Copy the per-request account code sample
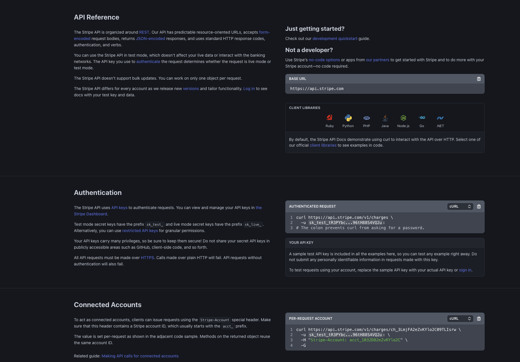 479,318
